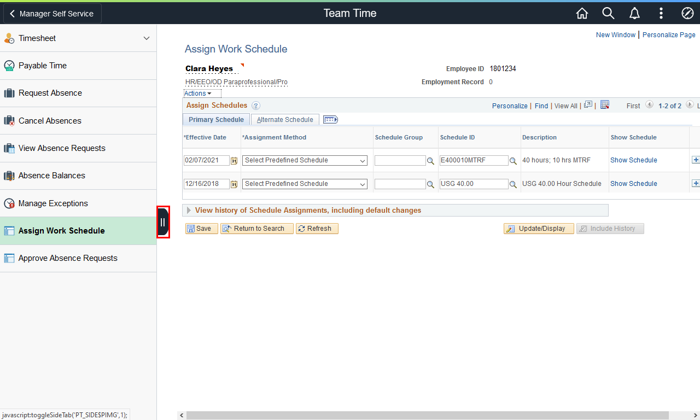Collapse the side navigation panel handle
This screenshot has width=700, height=420.
tap(163, 222)
